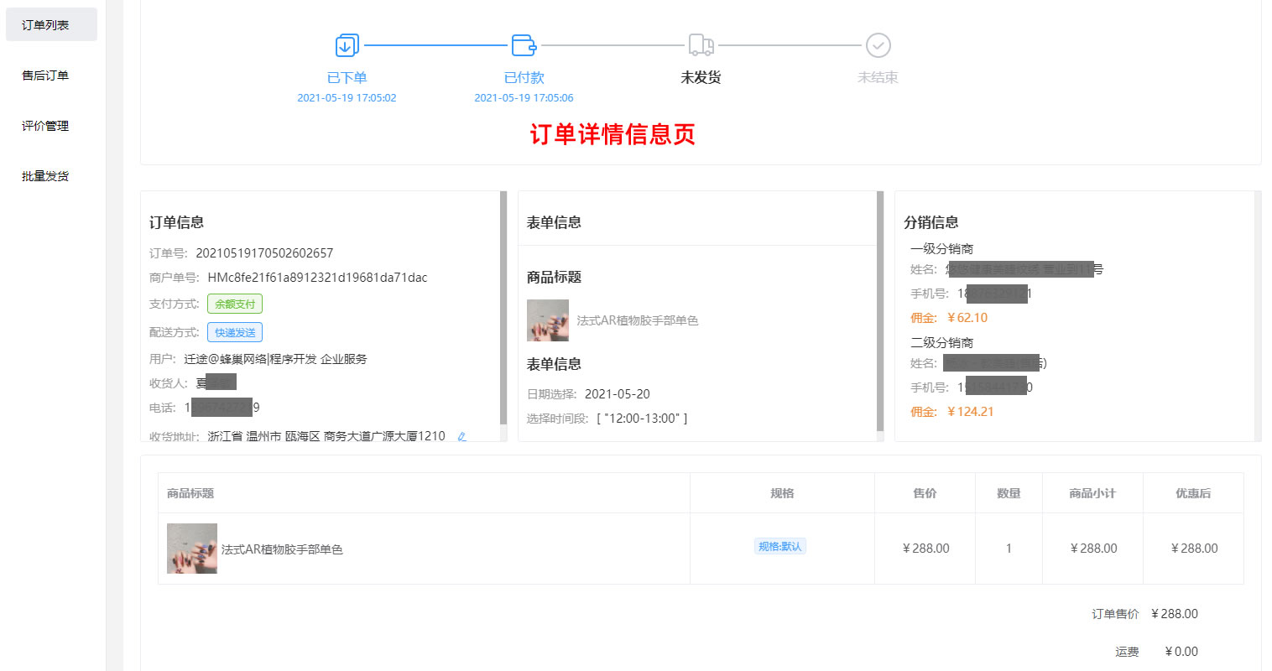Viewport: 1272px width, 671px height.
Task: Click the 分销信息 panel scrollbar
Action: point(1257,315)
